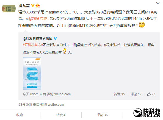Image resolution: width=163 pixels, height=120 pixels.
Task: Click 收藏 to favorite the post
Action: coord(20,115)
